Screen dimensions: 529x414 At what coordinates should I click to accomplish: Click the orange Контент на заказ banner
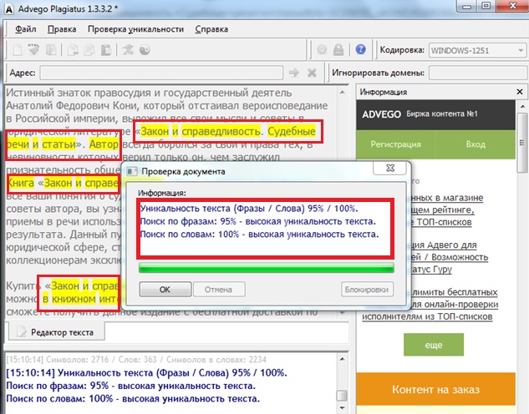[x=436, y=390]
